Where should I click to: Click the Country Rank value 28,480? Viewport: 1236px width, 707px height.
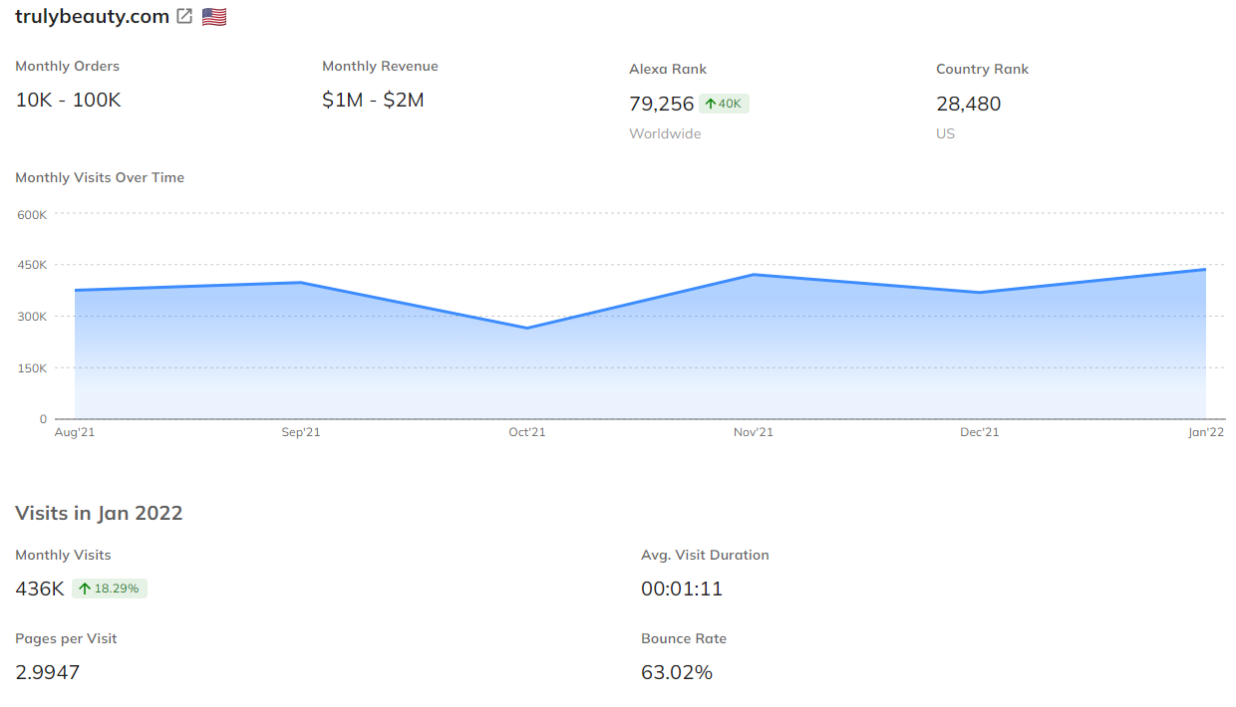968,104
